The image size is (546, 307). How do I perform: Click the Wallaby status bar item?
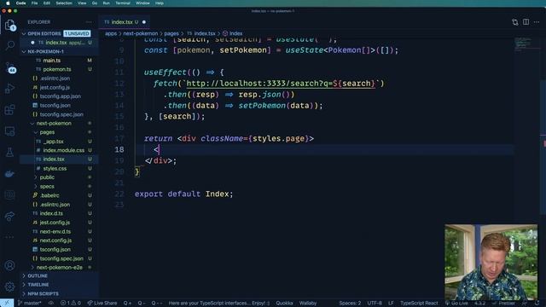[x=308, y=304]
